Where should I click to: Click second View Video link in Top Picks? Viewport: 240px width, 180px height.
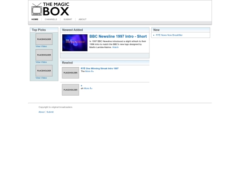click(x=41, y=62)
